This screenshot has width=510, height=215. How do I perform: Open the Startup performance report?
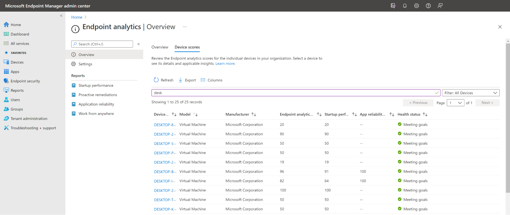coord(96,85)
